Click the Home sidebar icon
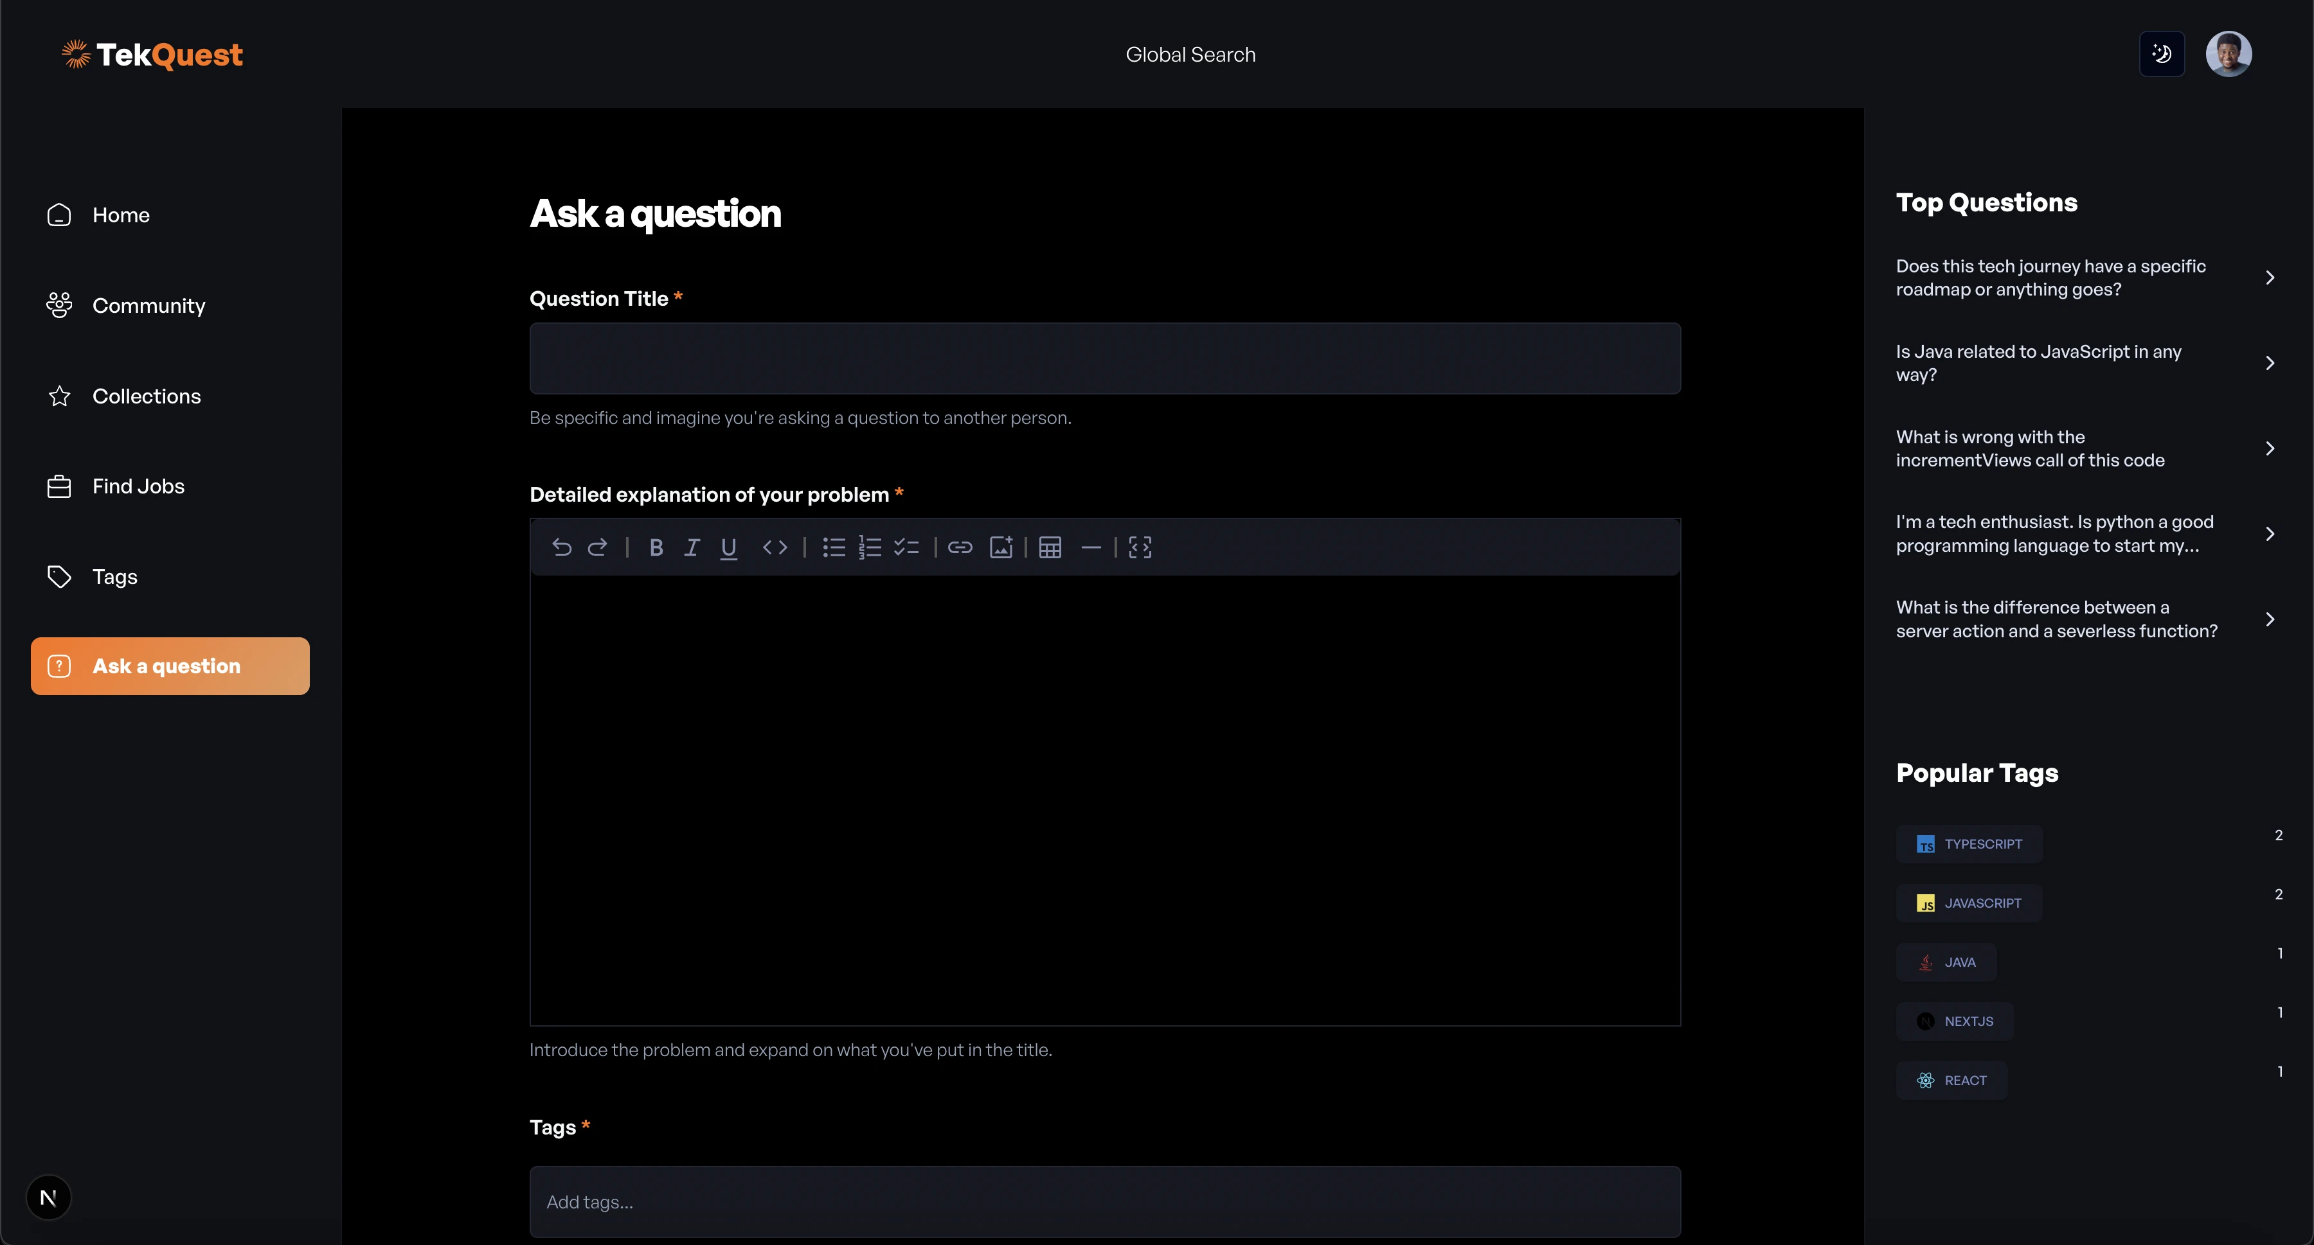 point(59,215)
